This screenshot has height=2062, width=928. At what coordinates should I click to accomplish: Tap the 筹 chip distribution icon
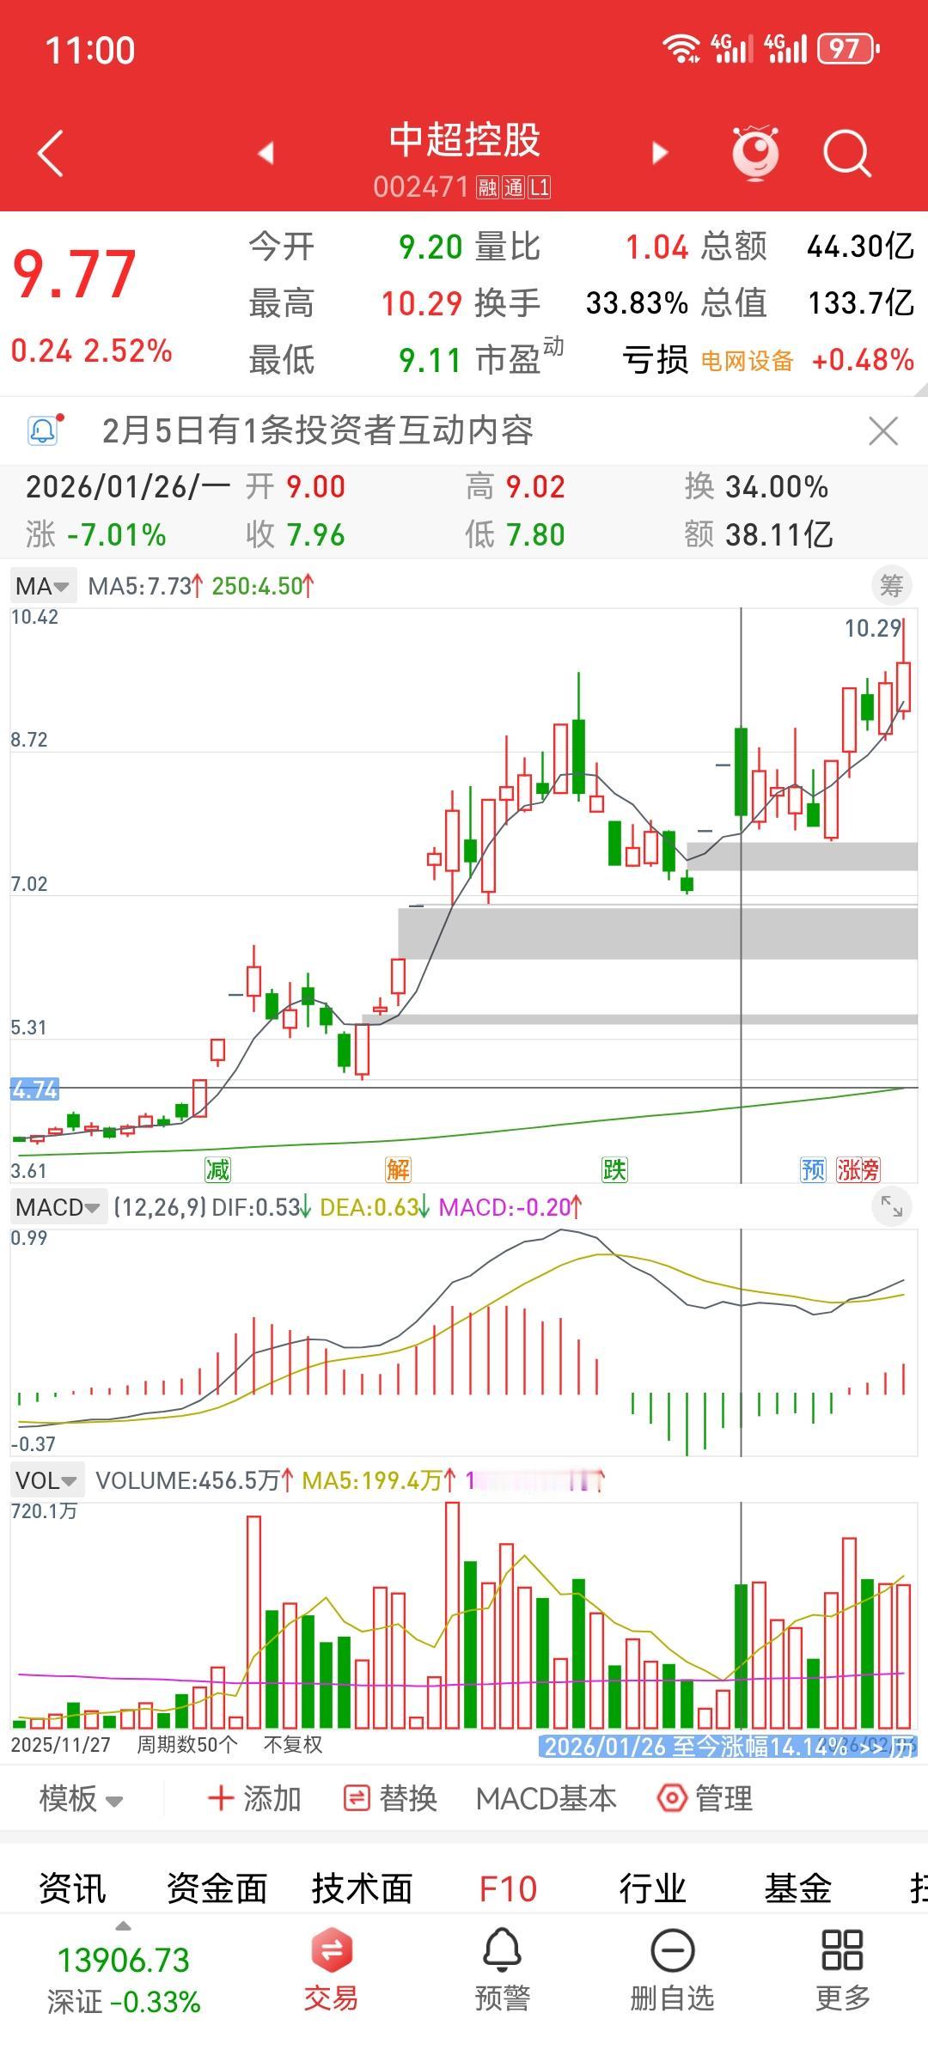[892, 586]
